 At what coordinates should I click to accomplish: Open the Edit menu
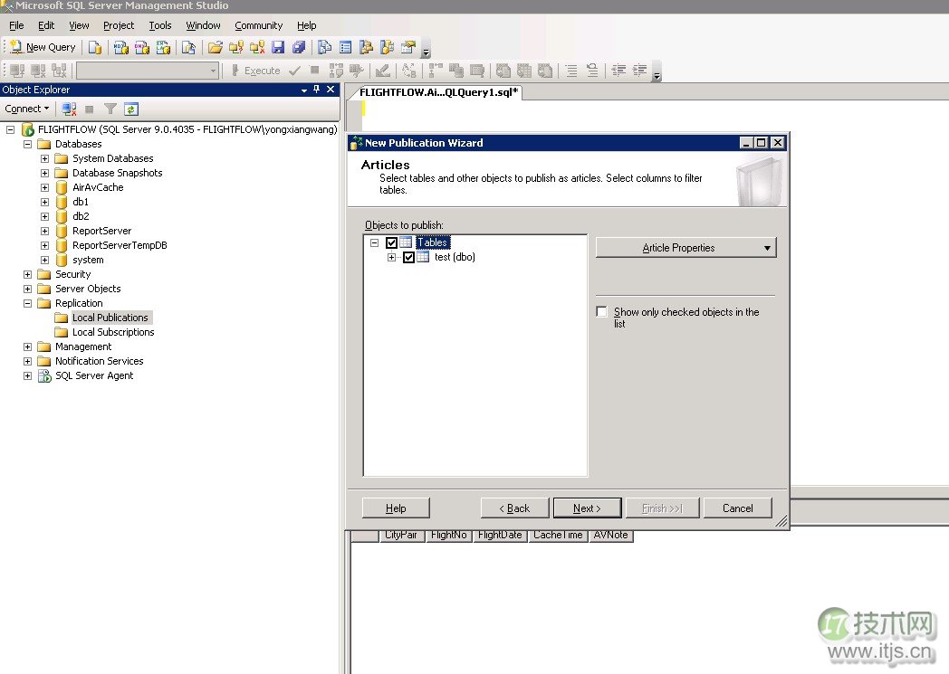click(x=46, y=25)
